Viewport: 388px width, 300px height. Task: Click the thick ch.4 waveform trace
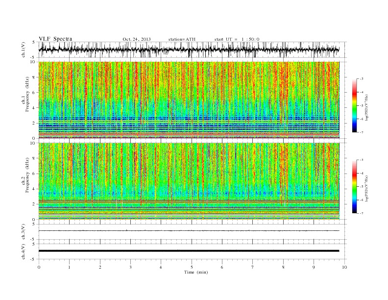coord(189,251)
